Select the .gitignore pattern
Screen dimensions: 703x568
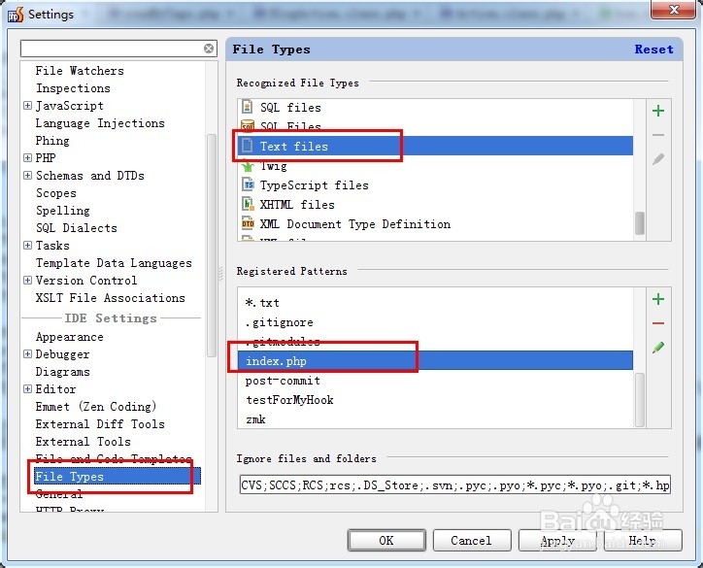tap(435, 322)
